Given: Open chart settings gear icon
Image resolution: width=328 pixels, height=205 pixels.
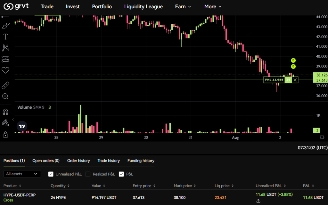Looking at the screenshot, I should tap(322, 137).
